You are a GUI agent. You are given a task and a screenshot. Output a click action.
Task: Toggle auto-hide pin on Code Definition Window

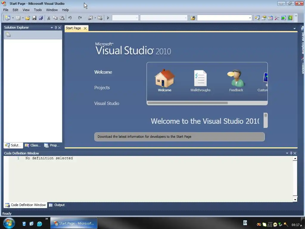pos(291,153)
